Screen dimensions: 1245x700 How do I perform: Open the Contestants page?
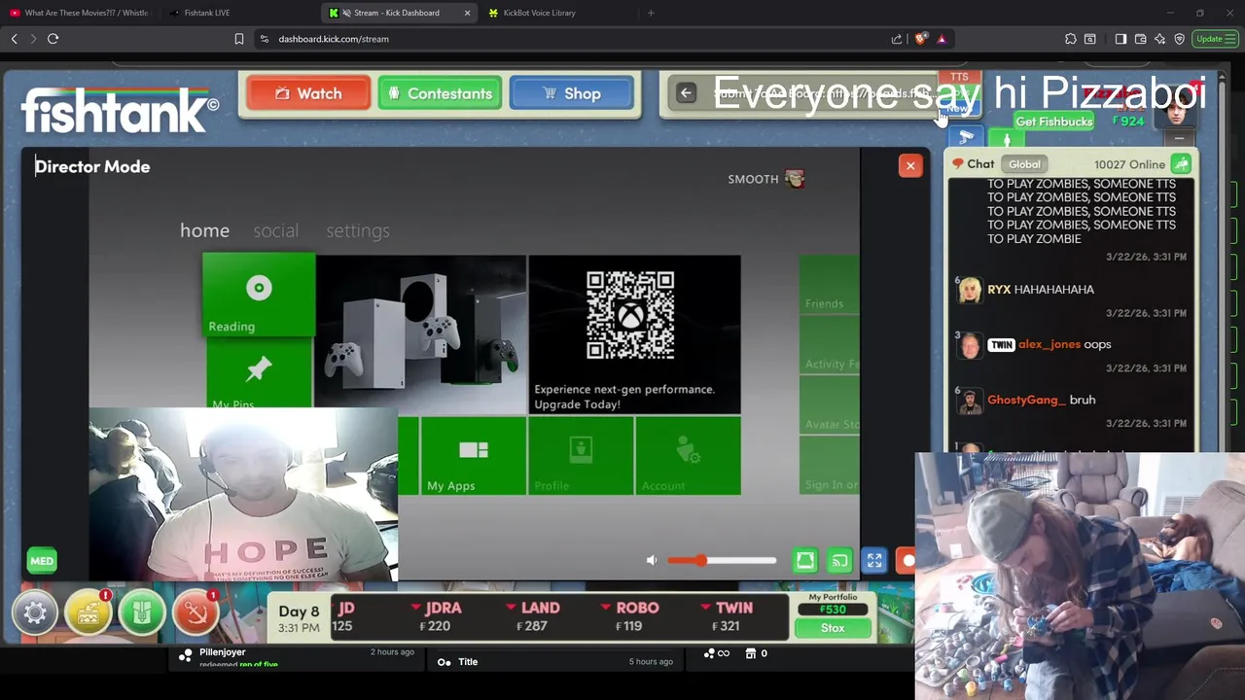pos(440,93)
